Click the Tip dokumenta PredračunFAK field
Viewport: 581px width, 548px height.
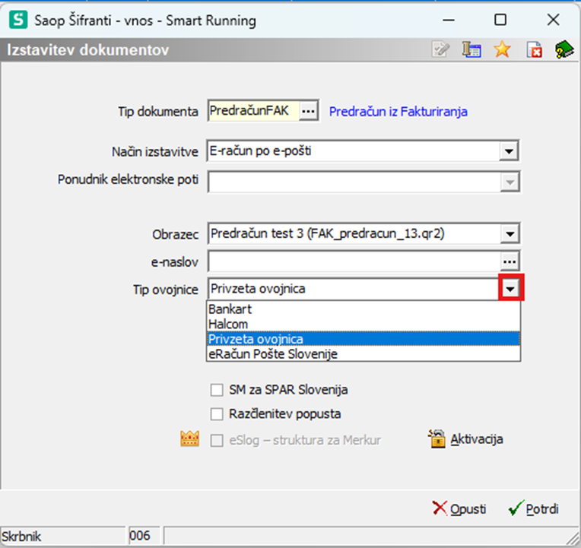254,111
